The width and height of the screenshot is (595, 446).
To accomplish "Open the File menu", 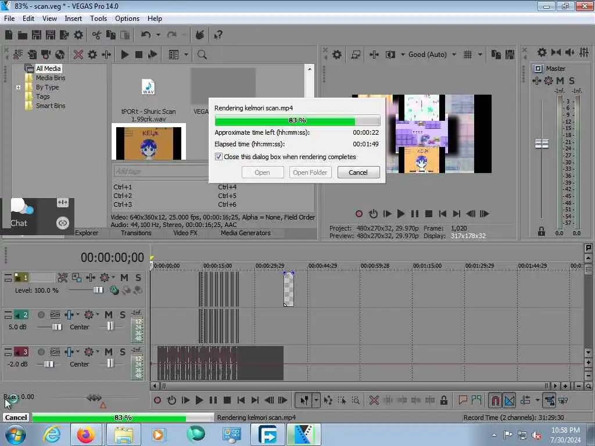I will click(9, 19).
